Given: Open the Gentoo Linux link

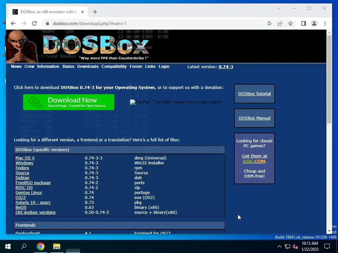Looking at the screenshot, I should coord(29,192).
